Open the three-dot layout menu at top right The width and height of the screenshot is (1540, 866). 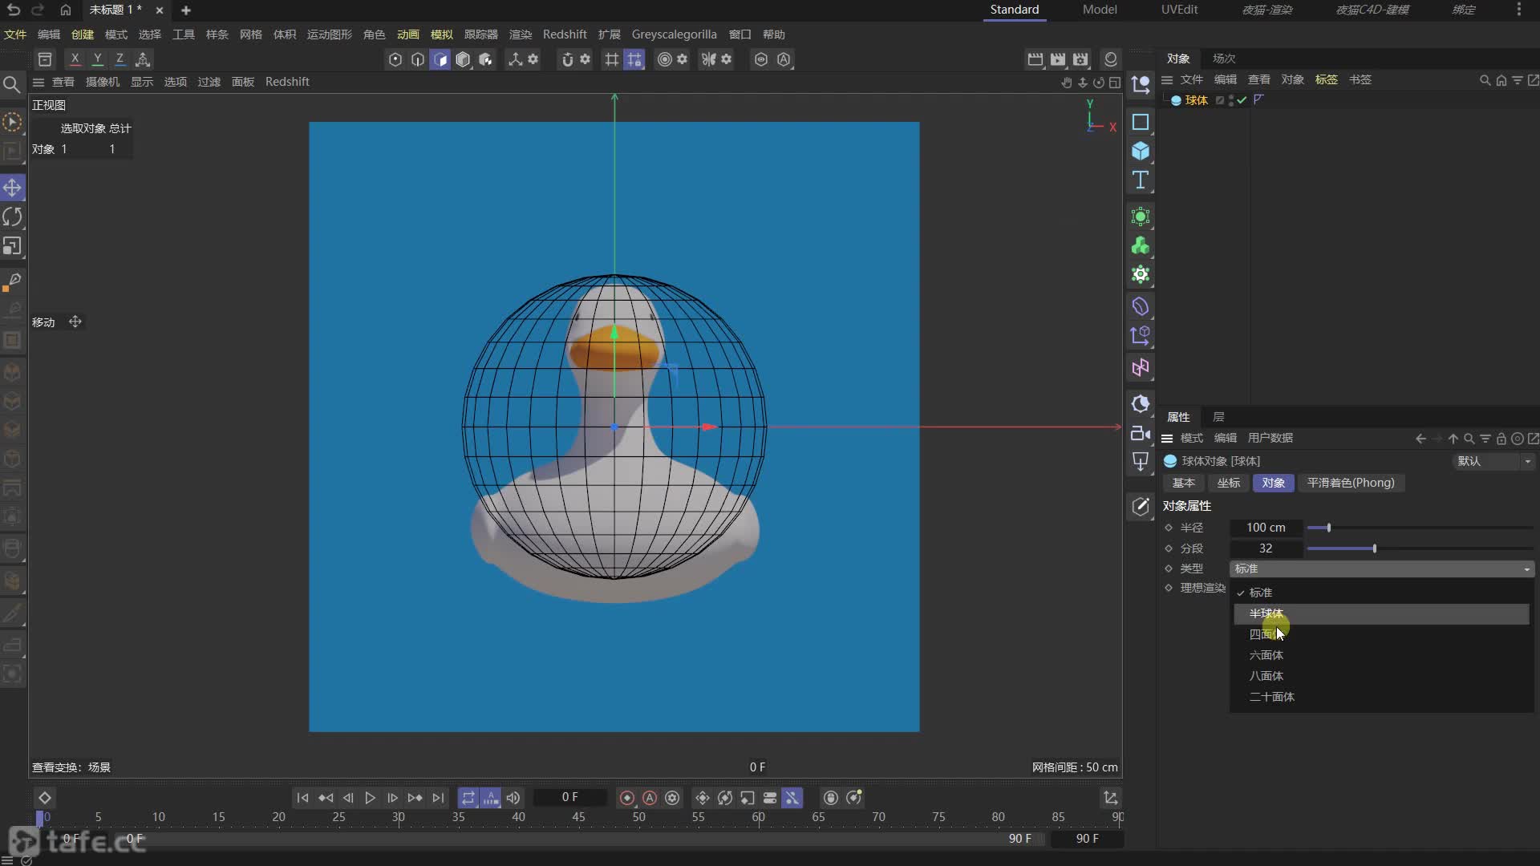pyautogui.click(x=1518, y=10)
